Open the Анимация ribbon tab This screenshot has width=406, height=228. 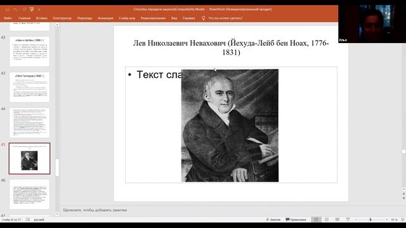[105, 18]
